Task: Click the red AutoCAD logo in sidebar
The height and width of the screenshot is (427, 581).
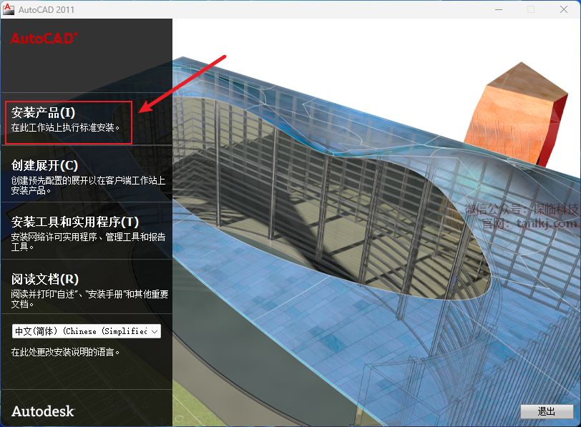Action: 43,39
